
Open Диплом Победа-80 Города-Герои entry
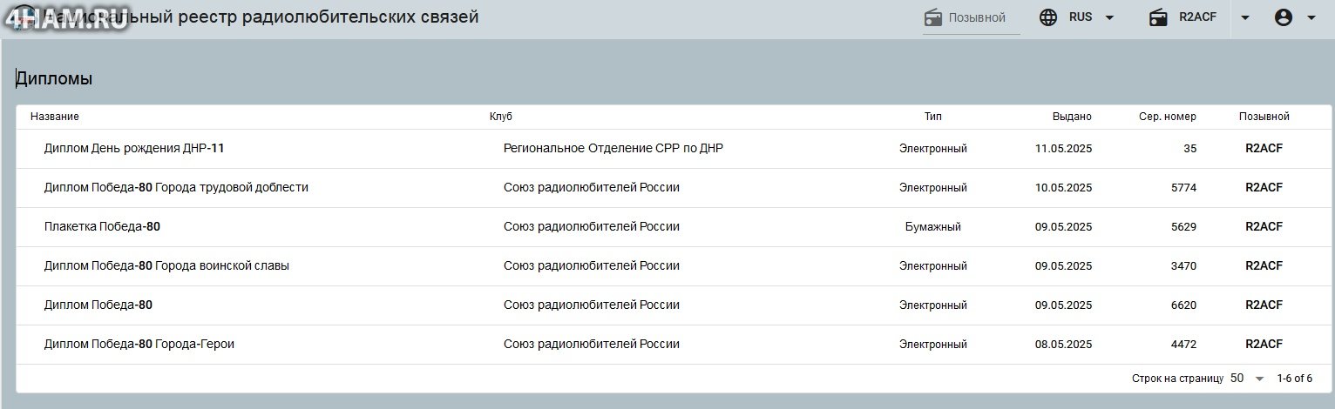139,345
